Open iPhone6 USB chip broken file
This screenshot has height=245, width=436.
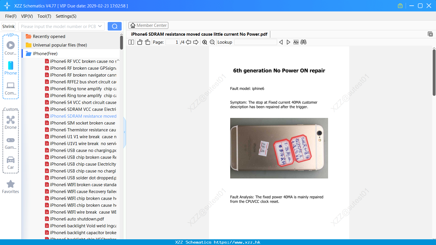pos(81,157)
